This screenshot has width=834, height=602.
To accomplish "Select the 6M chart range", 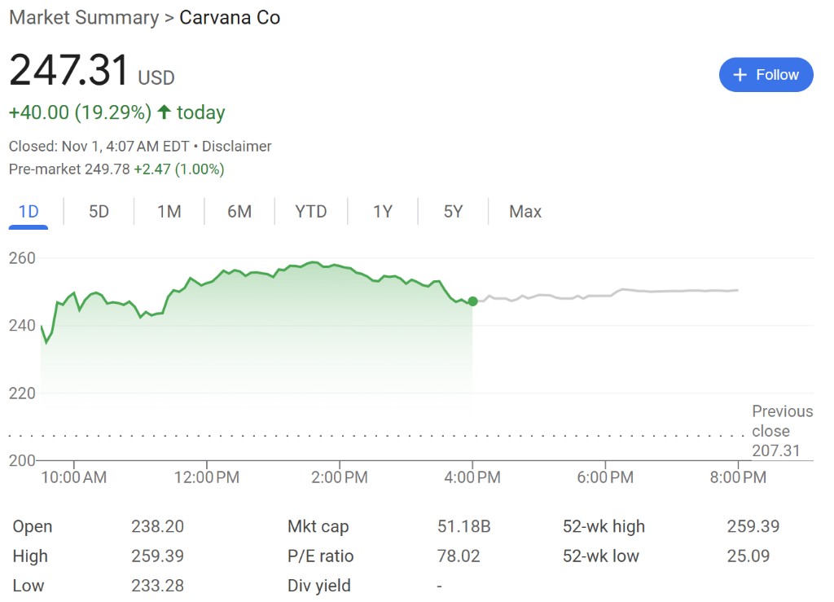I will pyautogui.click(x=239, y=212).
